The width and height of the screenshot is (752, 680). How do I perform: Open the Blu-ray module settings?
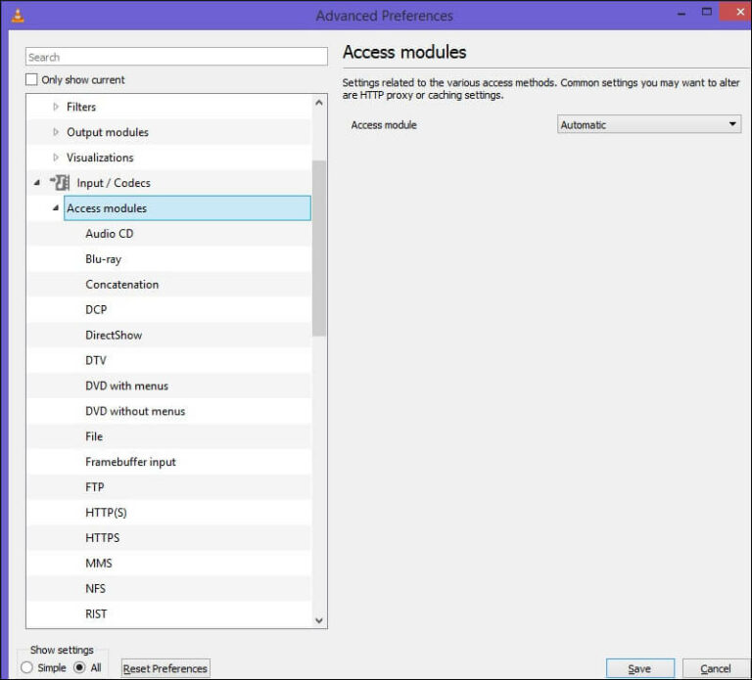point(103,259)
